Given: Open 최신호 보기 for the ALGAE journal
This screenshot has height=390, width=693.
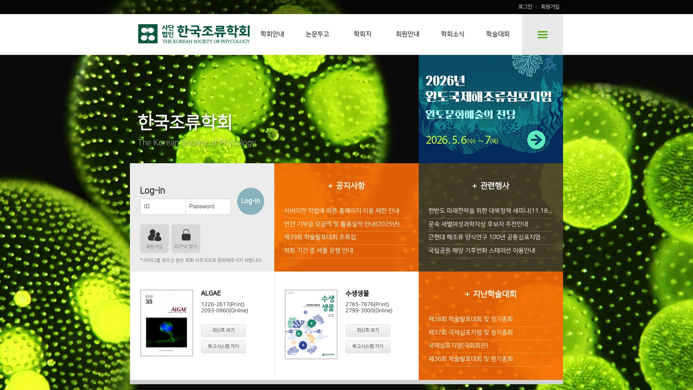Looking at the screenshot, I should coord(223,330).
